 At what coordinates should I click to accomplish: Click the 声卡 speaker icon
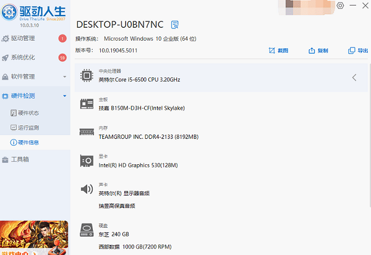[x=87, y=189]
